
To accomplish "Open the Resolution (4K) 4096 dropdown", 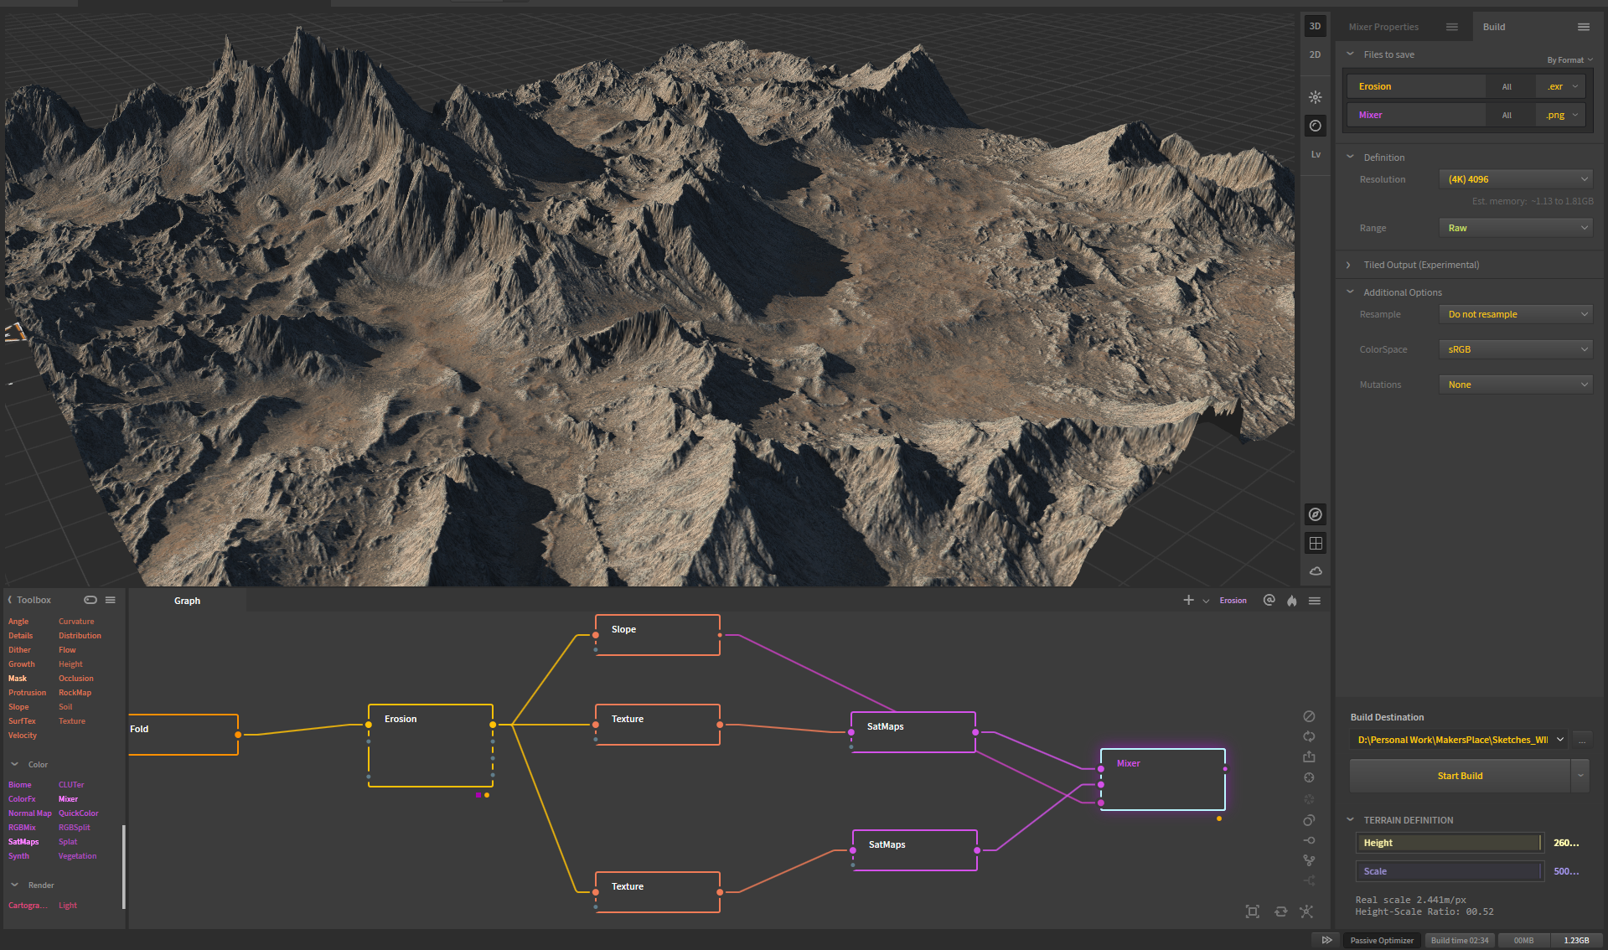I will [1516, 179].
